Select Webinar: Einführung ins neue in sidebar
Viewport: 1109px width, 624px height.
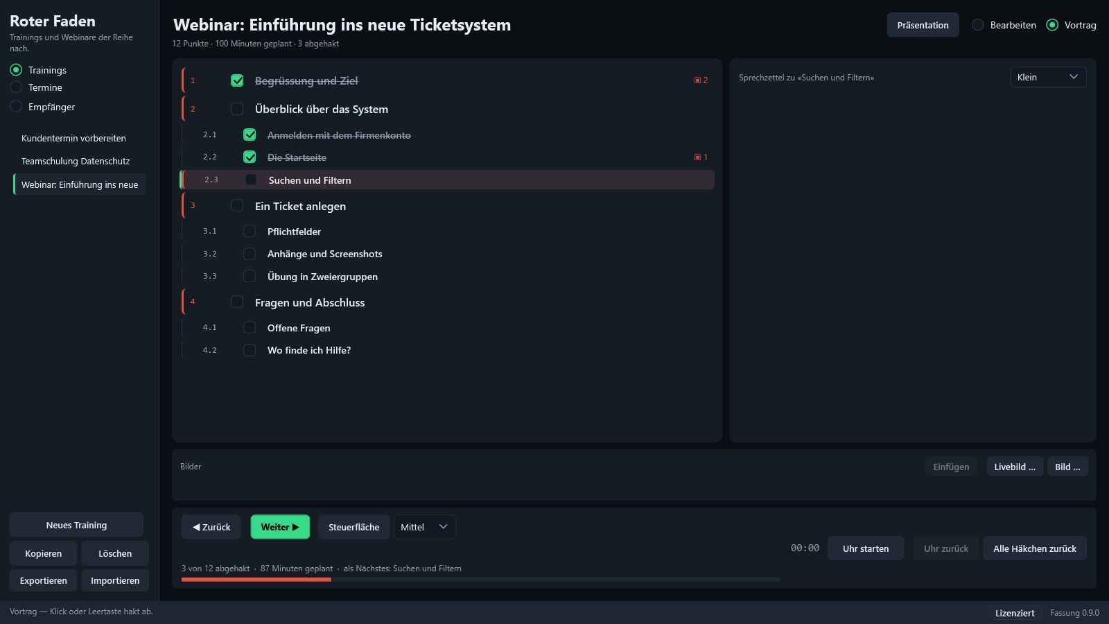[x=79, y=184]
